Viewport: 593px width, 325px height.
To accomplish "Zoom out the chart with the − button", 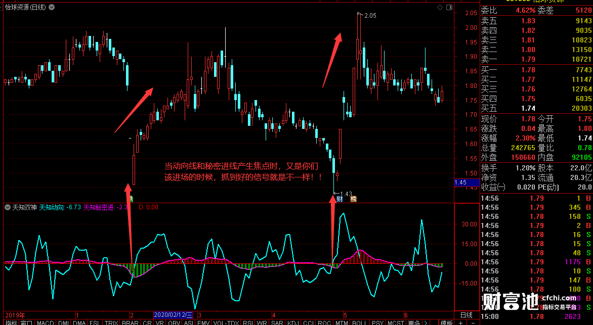I will (473, 323).
